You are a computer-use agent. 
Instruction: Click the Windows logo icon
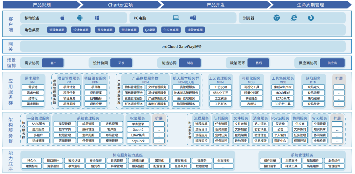97,18
